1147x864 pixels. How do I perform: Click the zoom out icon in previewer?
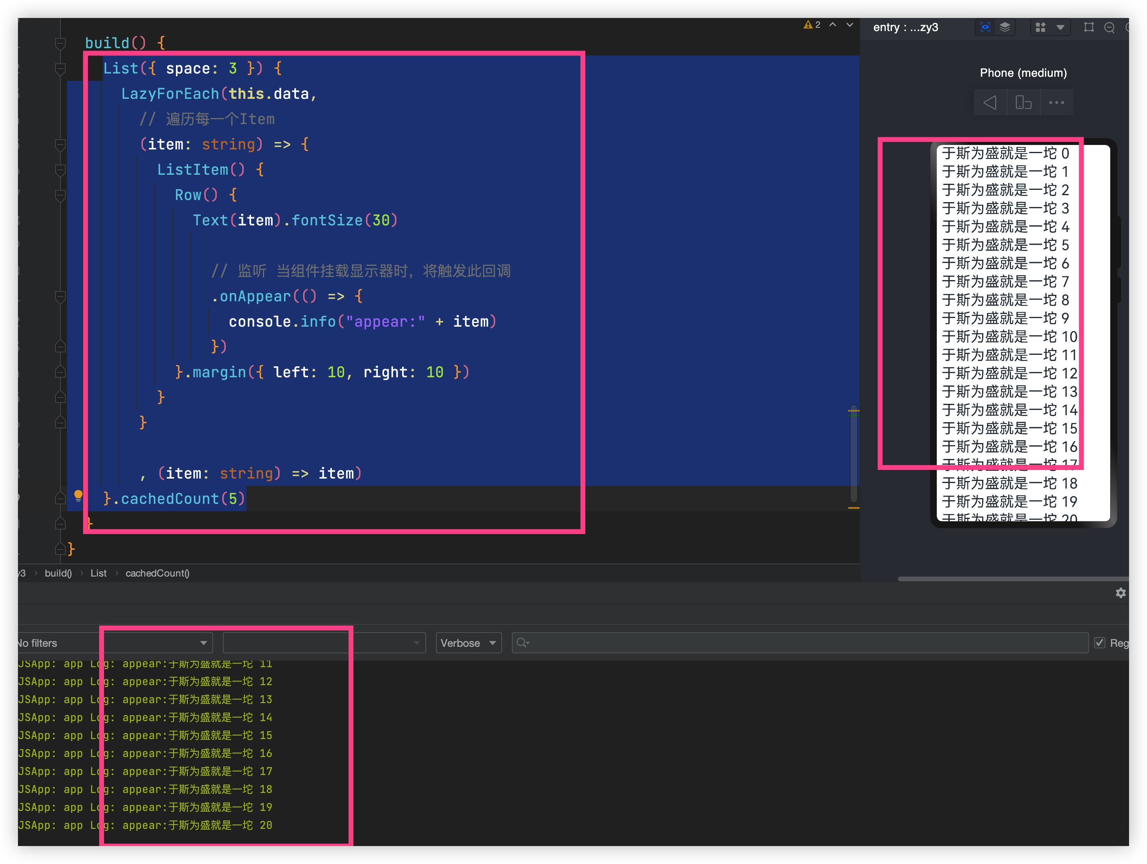[1110, 27]
